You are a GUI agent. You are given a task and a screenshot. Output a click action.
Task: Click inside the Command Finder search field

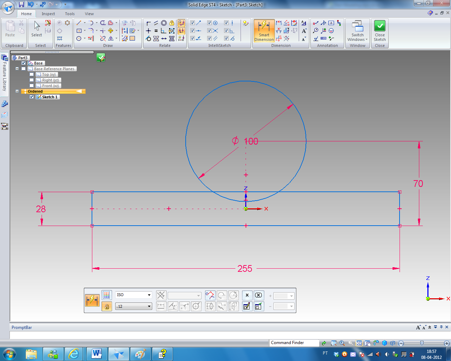pyautogui.click(x=294, y=342)
